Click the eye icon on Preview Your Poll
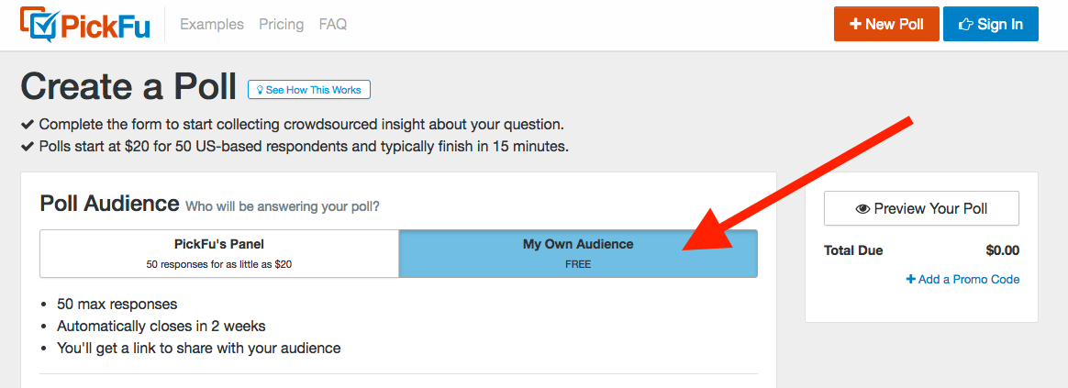The width and height of the screenshot is (1068, 388). click(862, 209)
